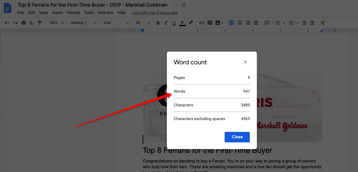Open the View menu
This screenshot has height=172, width=358.
43,13
